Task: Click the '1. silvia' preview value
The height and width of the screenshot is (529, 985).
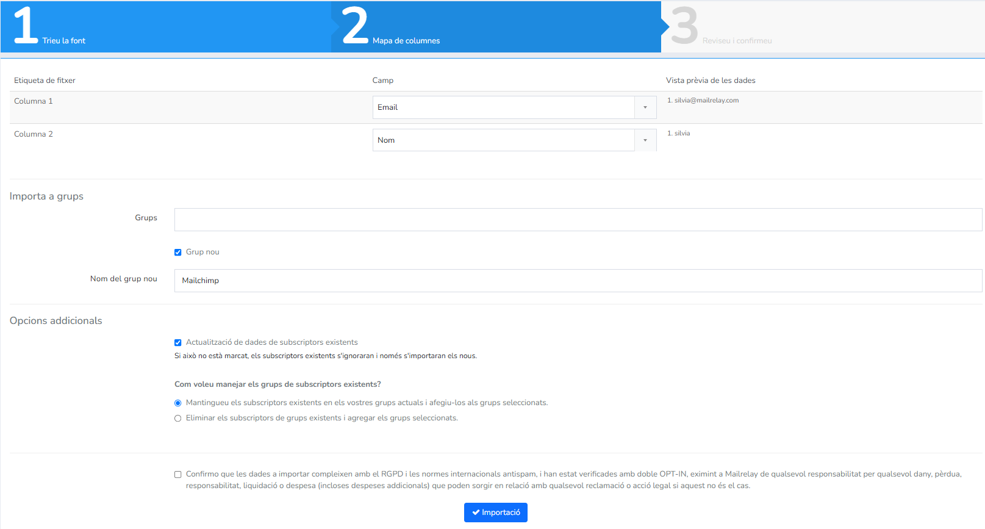Action: (679, 134)
